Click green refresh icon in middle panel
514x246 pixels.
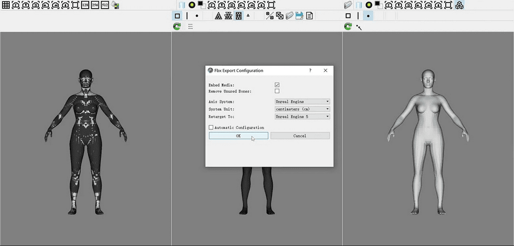tap(177, 26)
